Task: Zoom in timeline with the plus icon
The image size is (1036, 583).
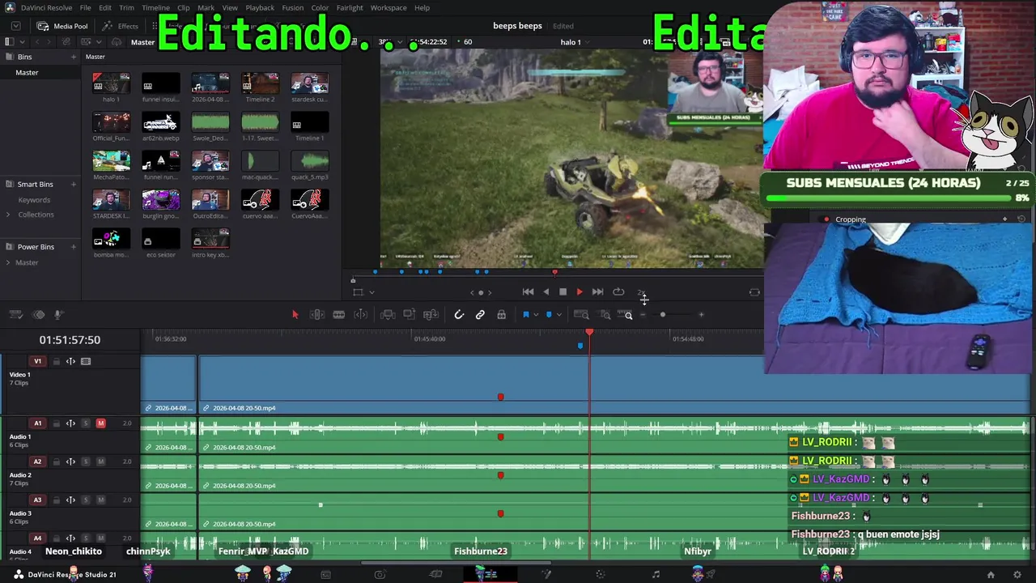Action: 701,315
